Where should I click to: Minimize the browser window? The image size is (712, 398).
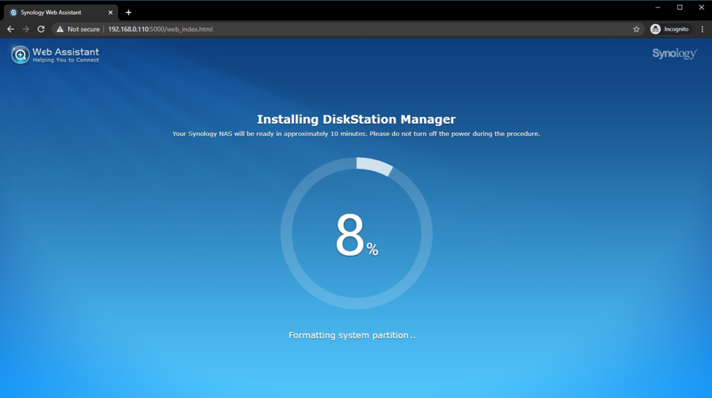click(657, 7)
